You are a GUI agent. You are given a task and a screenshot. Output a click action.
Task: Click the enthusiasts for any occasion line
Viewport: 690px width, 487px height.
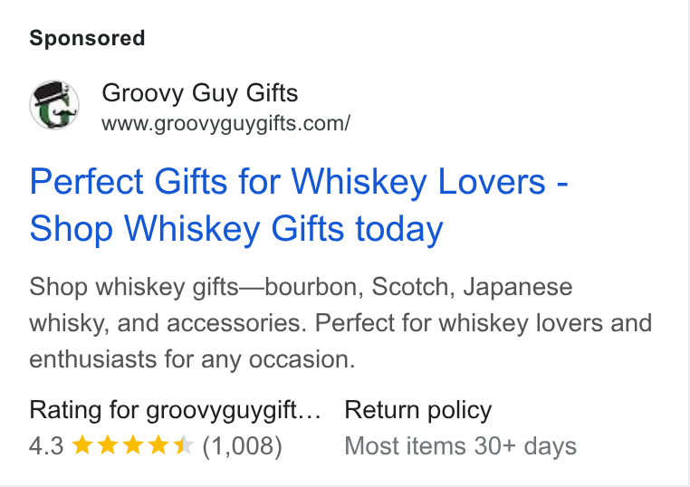(x=192, y=360)
